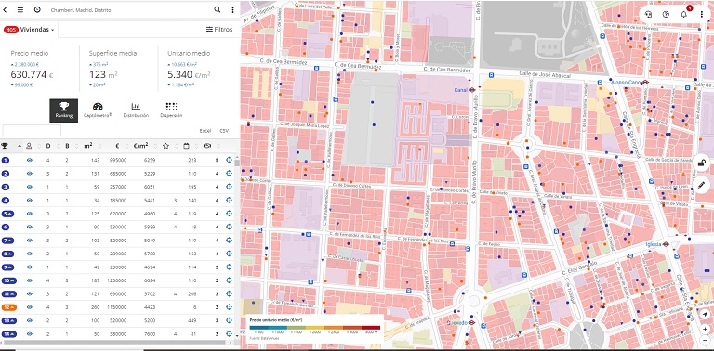Expand the Viviendas type dropdown

(29, 30)
